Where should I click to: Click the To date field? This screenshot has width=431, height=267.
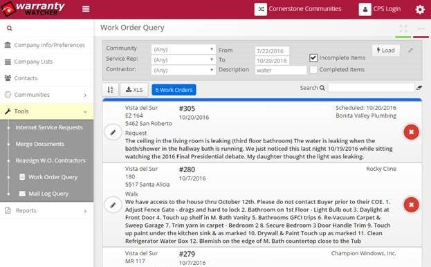pyautogui.click(x=272, y=60)
